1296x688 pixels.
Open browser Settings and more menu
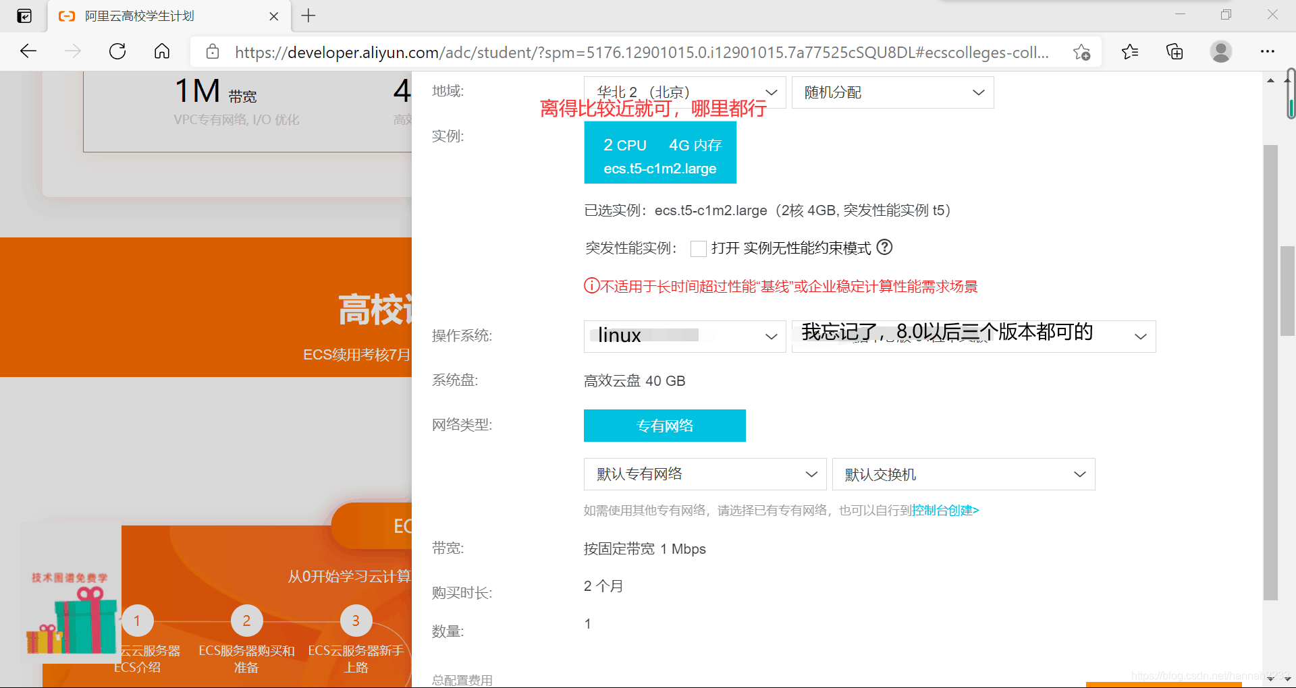click(1268, 51)
